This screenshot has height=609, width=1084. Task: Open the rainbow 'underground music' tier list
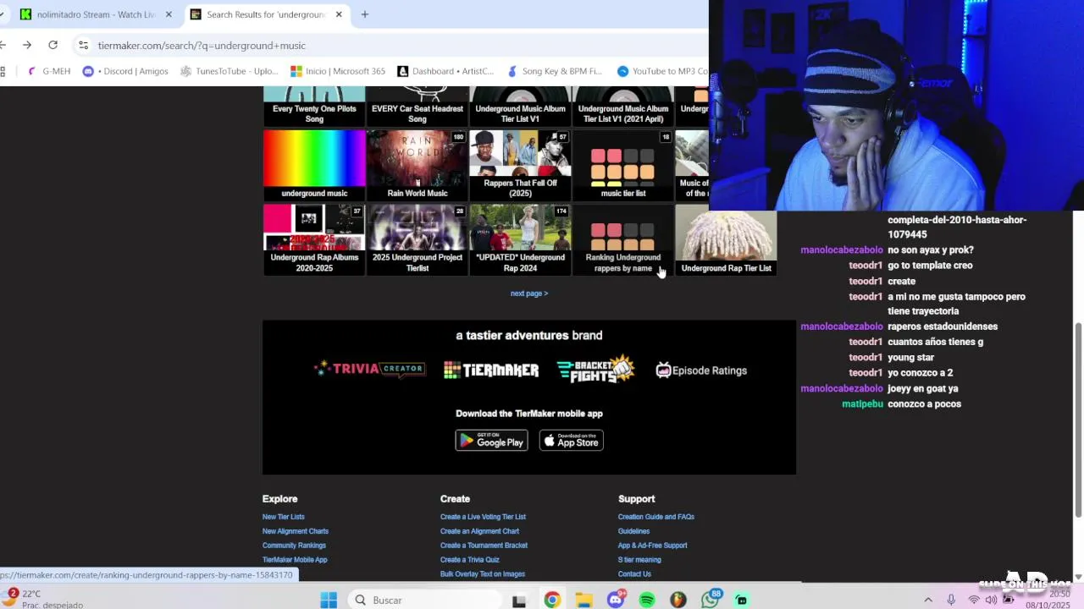tap(314, 165)
